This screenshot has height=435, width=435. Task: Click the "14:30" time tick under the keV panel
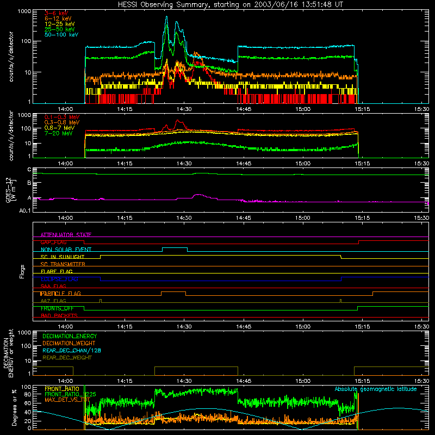tap(184, 109)
